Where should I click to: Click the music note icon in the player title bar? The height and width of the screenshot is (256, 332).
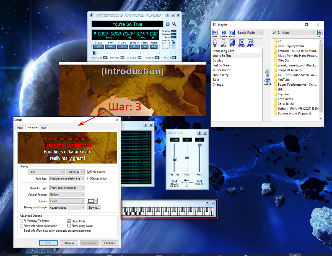click(92, 15)
